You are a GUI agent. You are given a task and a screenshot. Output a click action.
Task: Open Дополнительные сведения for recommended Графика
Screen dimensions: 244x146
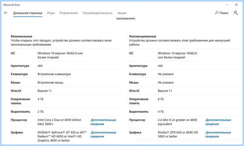click(x=218, y=134)
